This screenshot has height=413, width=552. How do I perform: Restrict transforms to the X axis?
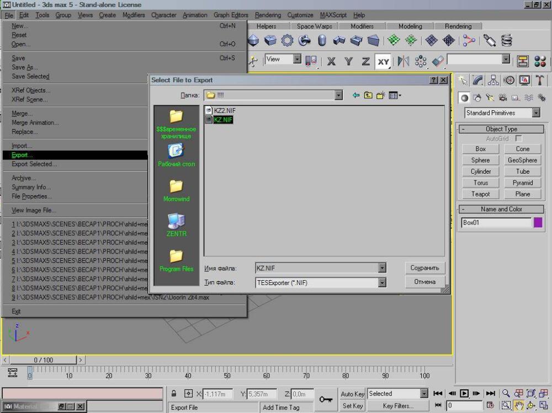pyautogui.click(x=331, y=61)
